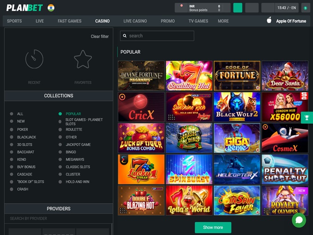The height and width of the screenshot is (235, 313).
Task: Switch to LIVE CASINO tab
Action: 135,21
